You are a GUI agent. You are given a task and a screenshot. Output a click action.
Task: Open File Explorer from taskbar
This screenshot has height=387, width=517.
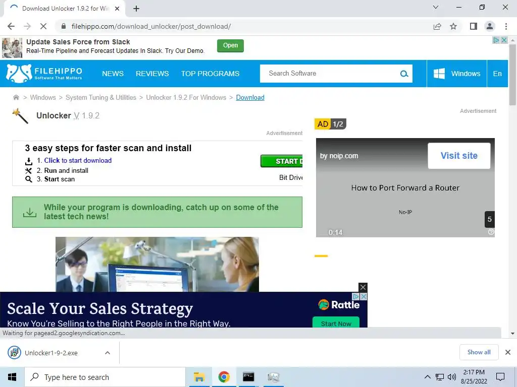[199, 377]
